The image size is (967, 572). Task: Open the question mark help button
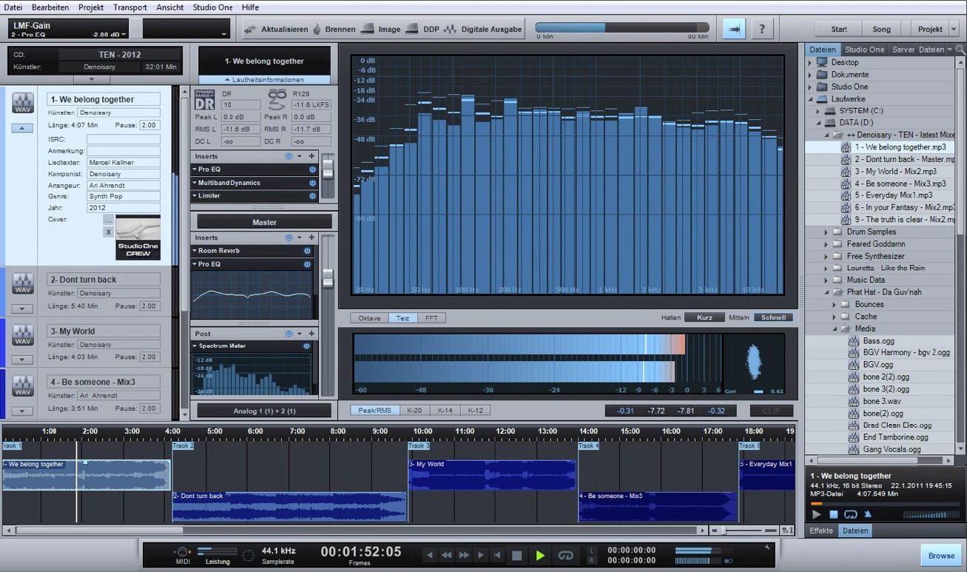pyautogui.click(x=762, y=29)
